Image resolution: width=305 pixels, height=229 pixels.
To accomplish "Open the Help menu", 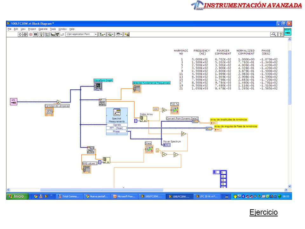I will point(72,29).
